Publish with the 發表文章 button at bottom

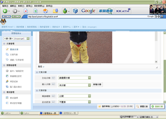pos(157,106)
